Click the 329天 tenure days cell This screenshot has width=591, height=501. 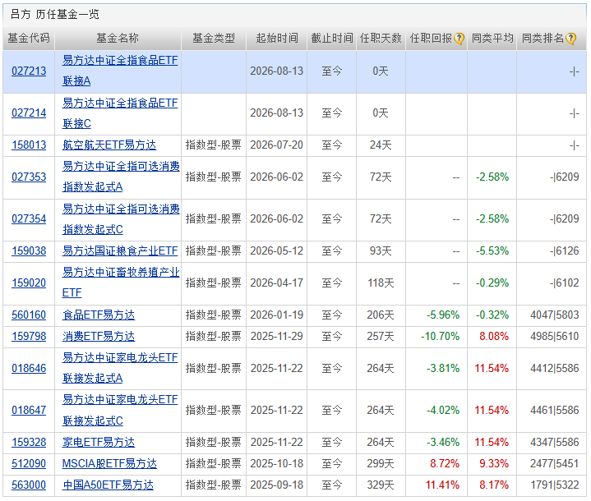coord(381,485)
